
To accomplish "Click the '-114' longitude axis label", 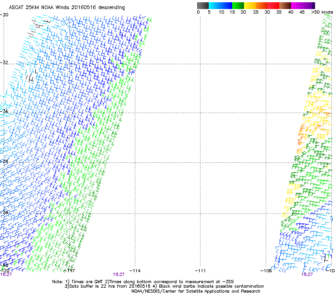I will (x=135, y=271).
